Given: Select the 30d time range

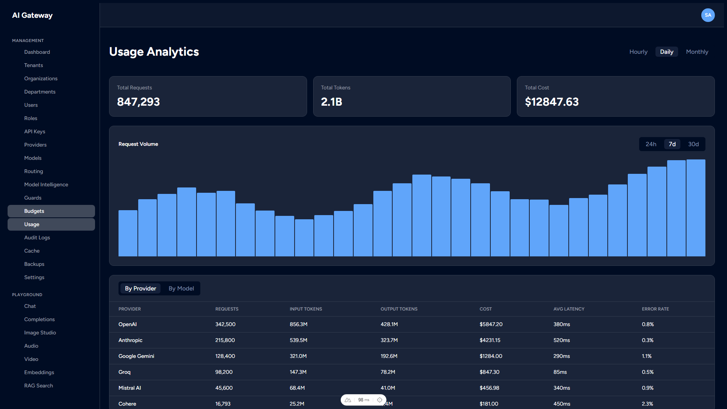Looking at the screenshot, I should (x=693, y=144).
